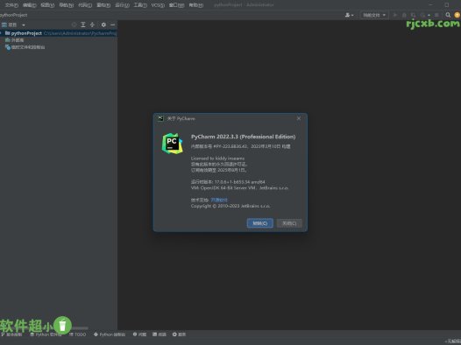Click the blue Copy button in About dialog
This screenshot has width=461, height=345.
[260, 223]
